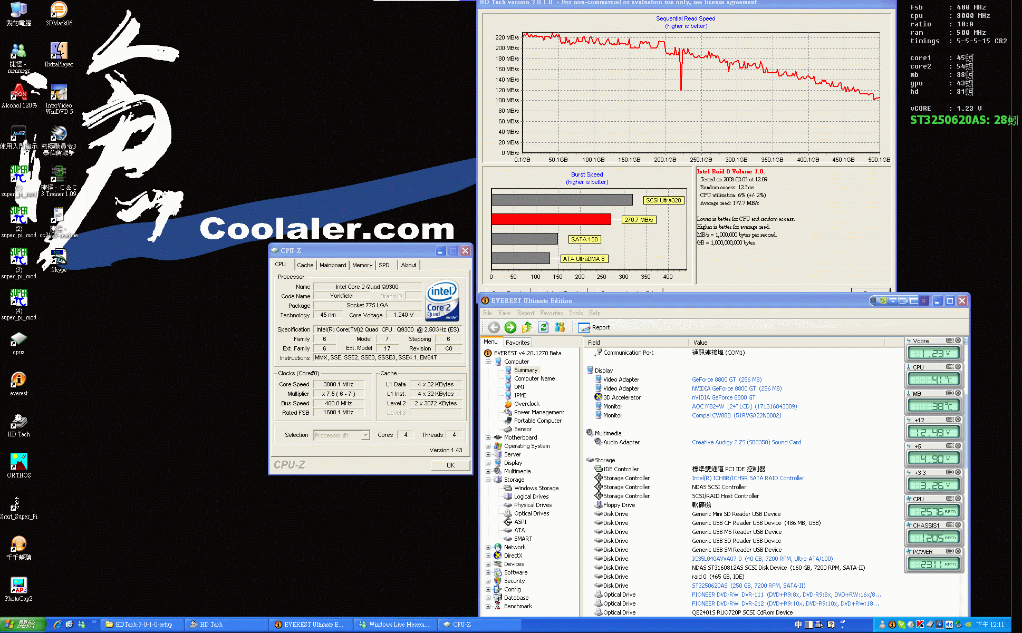
Task: Close the Vcore sensor gadget
Action: [958, 340]
